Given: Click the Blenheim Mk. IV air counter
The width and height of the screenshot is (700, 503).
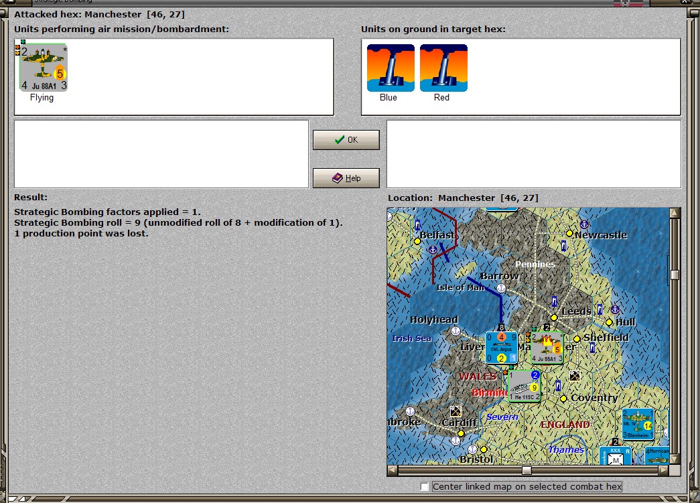Looking at the screenshot, I should point(638,424).
